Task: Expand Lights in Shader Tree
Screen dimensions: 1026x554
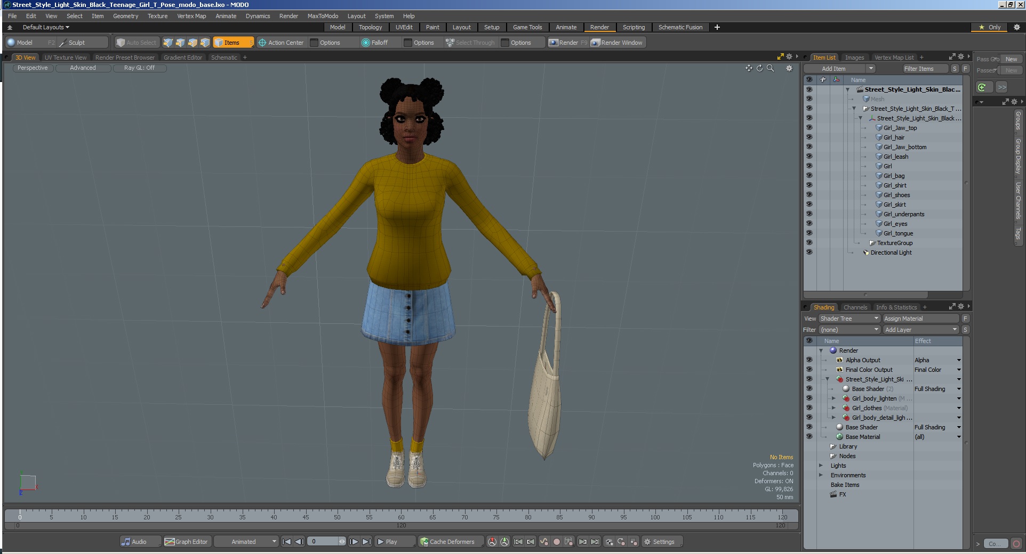Action: (821, 465)
